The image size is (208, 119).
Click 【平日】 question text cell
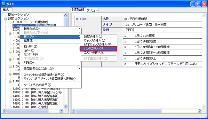pyautogui.click(x=130, y=30)
